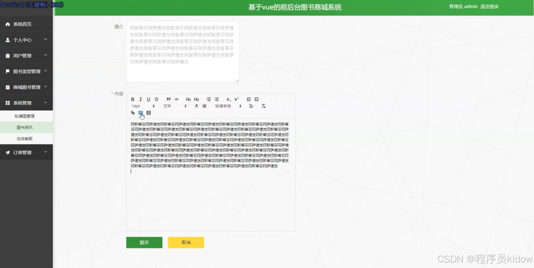Open the text color picker
534x268 pixels.
[x=197, y=106]
